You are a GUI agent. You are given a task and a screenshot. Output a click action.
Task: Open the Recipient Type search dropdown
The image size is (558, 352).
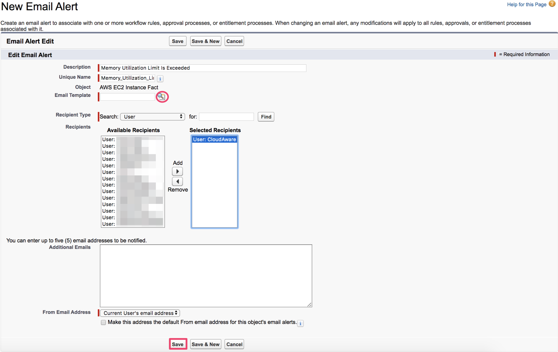point(152,117)
